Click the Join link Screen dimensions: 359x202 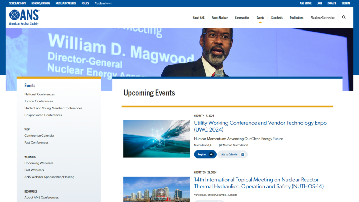click(319, 3)
